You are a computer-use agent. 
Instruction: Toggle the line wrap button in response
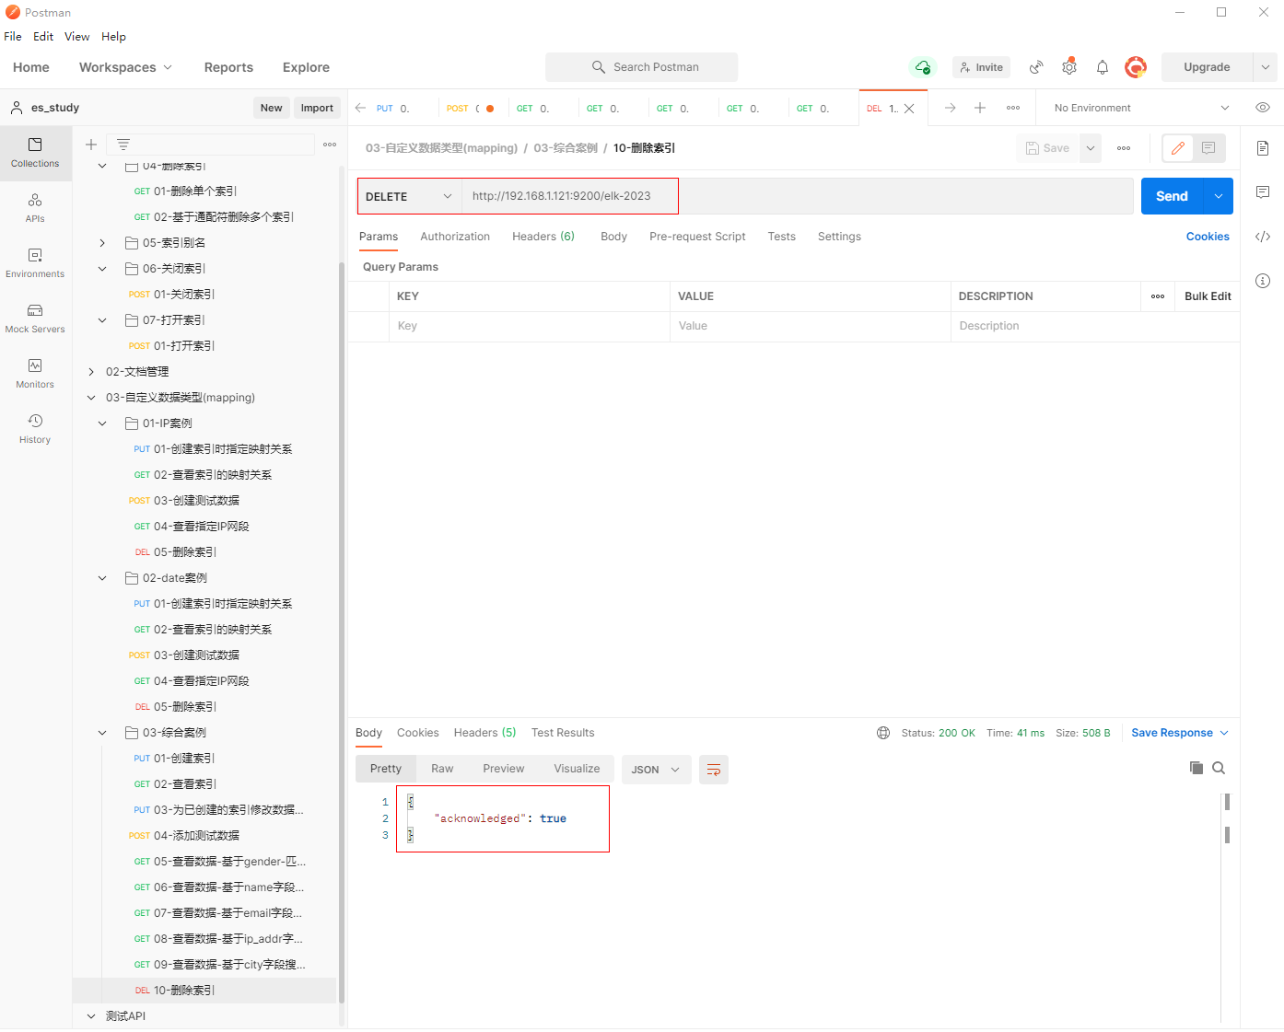tap(714, 770)
